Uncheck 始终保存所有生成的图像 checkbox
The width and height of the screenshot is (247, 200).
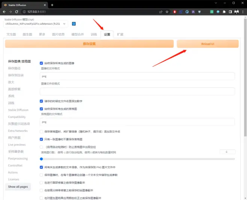click(x=41, y=63)
